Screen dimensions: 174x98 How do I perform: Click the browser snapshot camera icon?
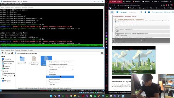[164, 5]
